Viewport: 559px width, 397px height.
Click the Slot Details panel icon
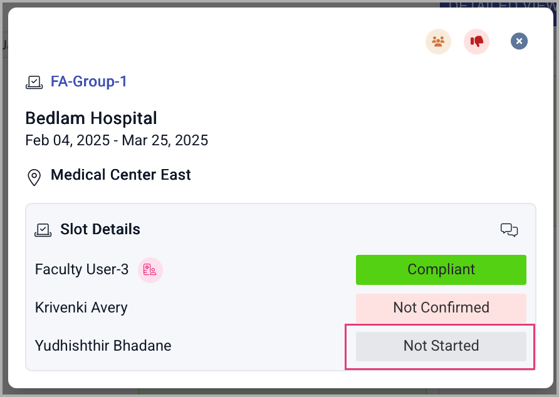(x=43, y=229)
